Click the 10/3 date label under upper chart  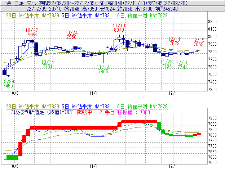14,93
